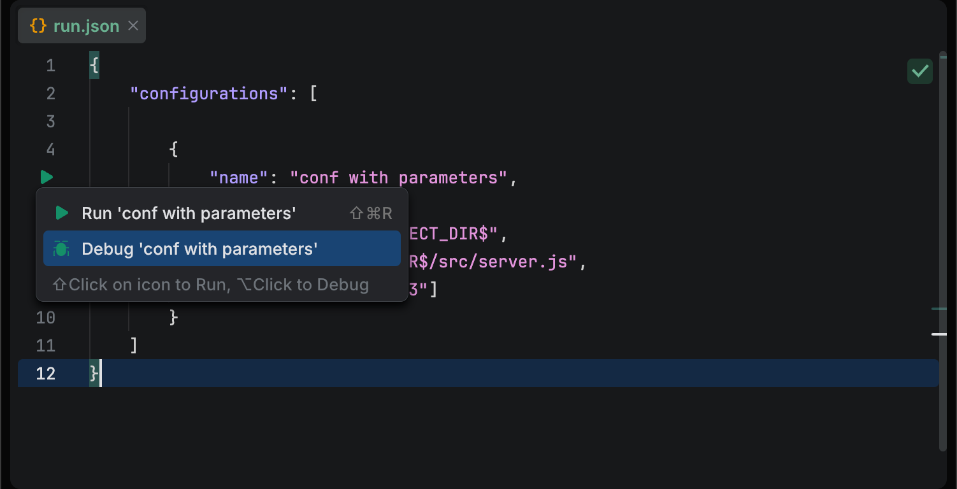This screenshot has height=489, width=957.
Task: Click line number 1 in the gutter
Action: (50, 66)
